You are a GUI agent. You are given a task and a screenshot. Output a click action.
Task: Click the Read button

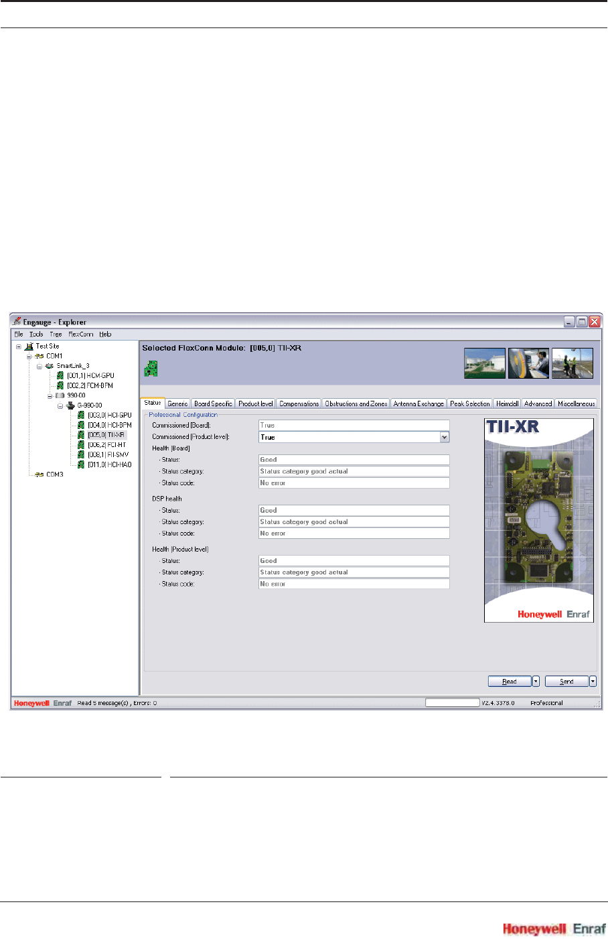pyautogui.click(x=510, y=682)
